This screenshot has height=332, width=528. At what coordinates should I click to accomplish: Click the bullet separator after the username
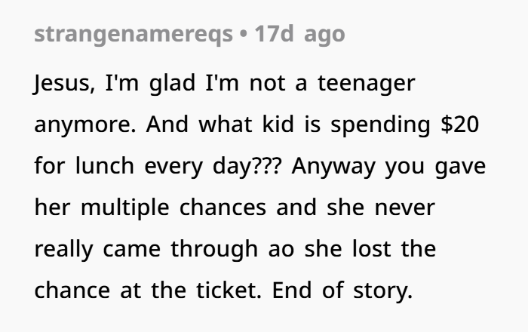244,34
